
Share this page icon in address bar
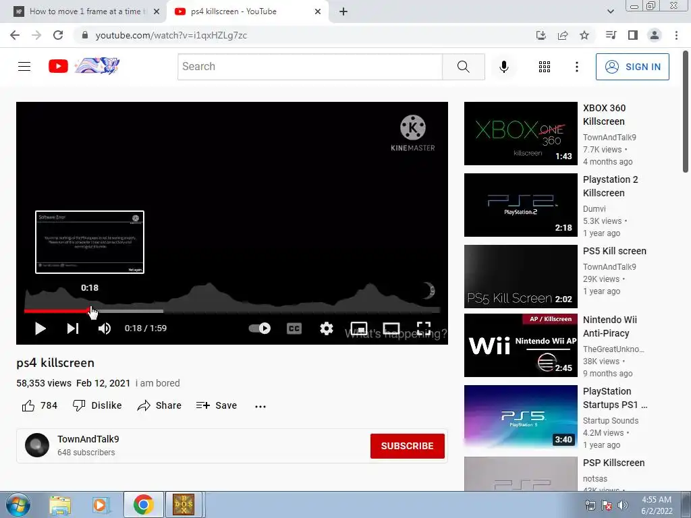[x=563, y=35]
